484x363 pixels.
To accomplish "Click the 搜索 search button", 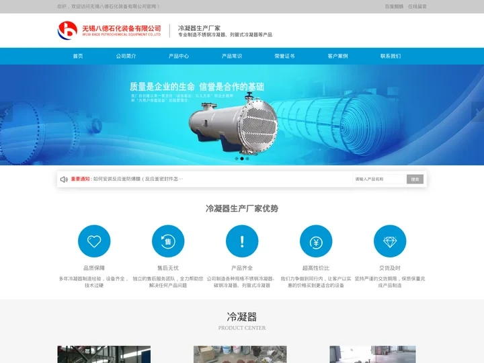I will tap(415, 179).
